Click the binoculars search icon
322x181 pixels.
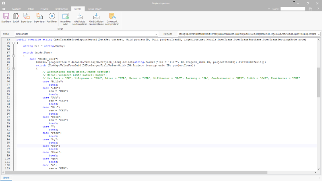tap(310, 9)
